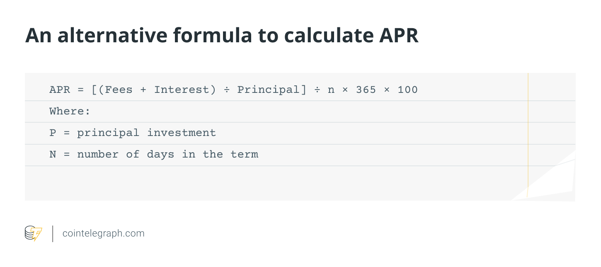Click the yellow vertical margin line
The height and width of the screenshot is (267, 601).
[528, 124]
